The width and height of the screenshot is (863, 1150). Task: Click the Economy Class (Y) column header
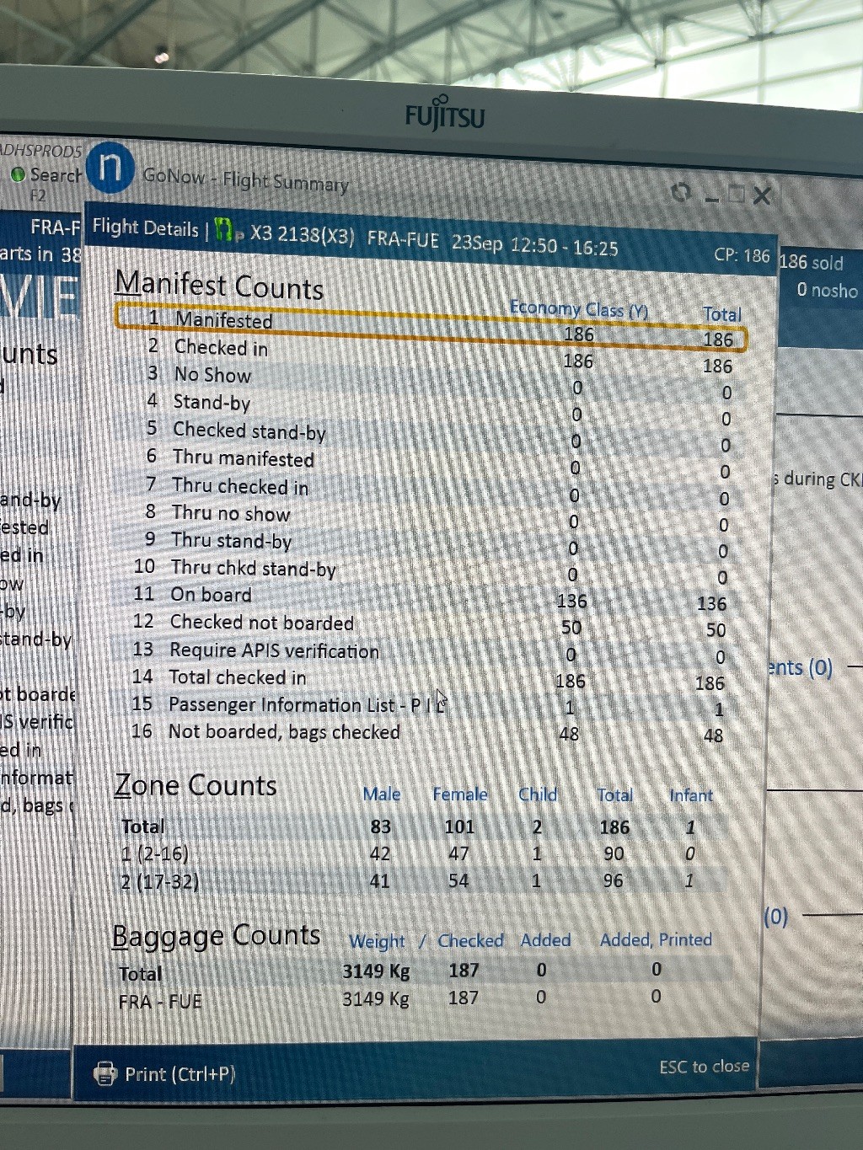(x=578, y=309)
